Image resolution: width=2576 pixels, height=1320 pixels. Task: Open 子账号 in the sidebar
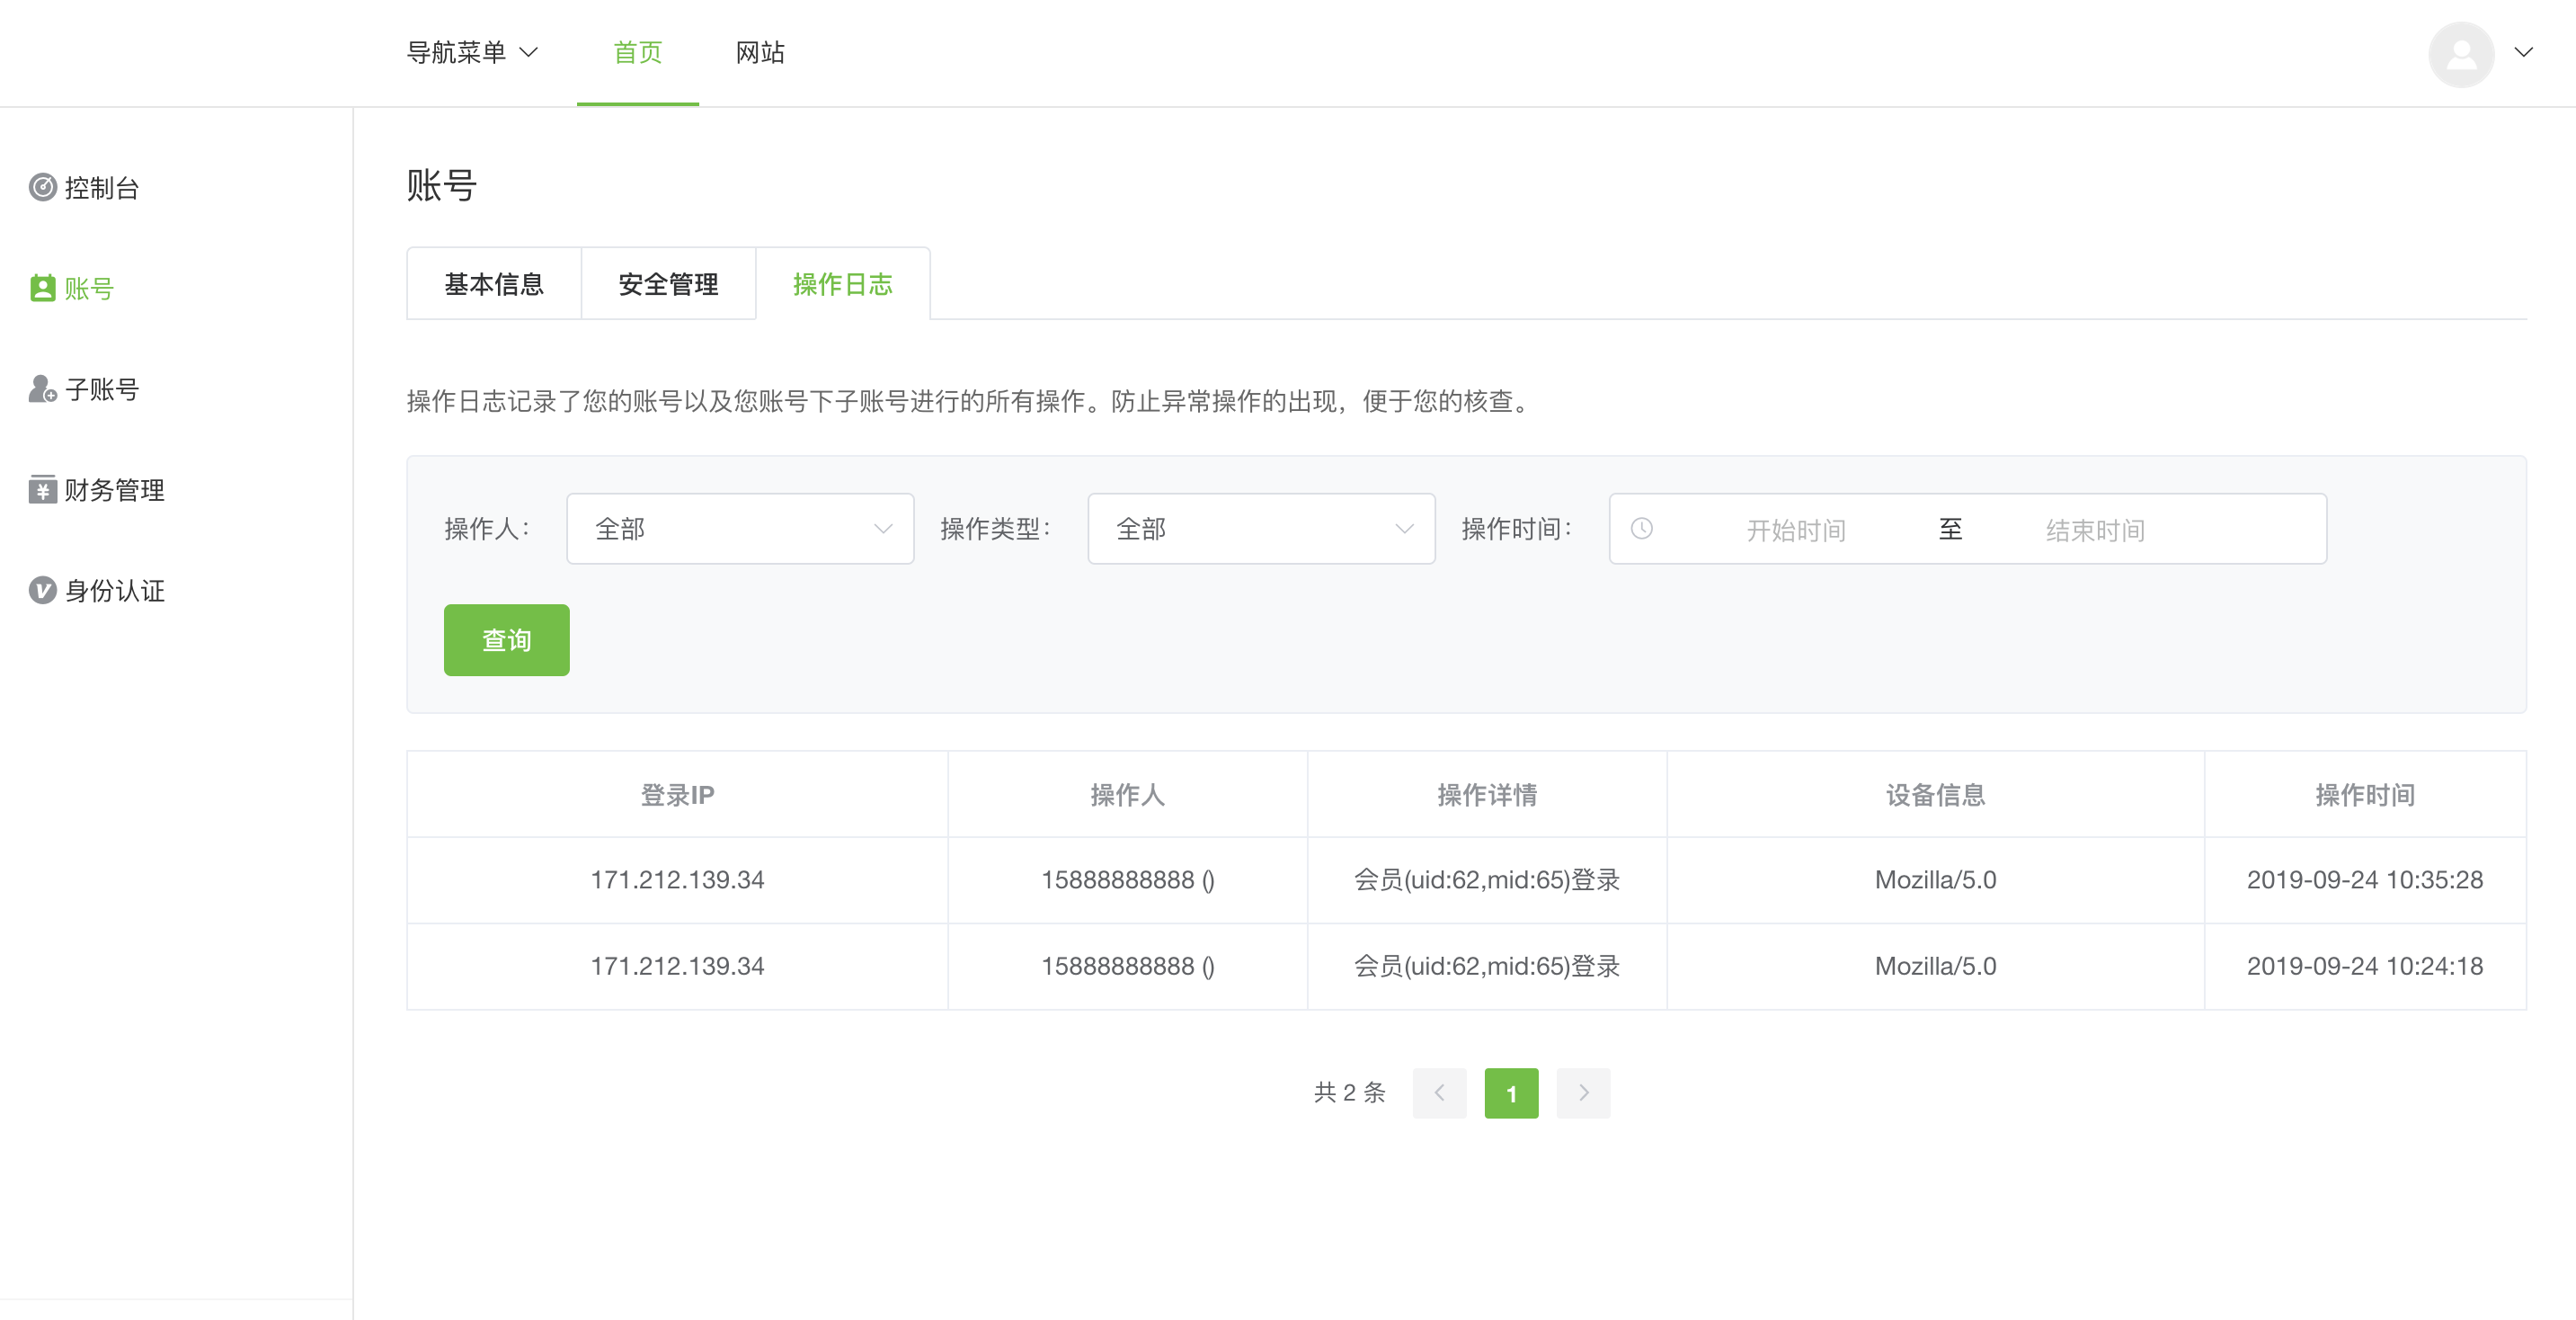pyautogui.click(x=102, y=389)
